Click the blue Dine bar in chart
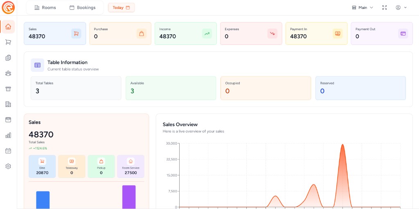 [x=43, y=200]
